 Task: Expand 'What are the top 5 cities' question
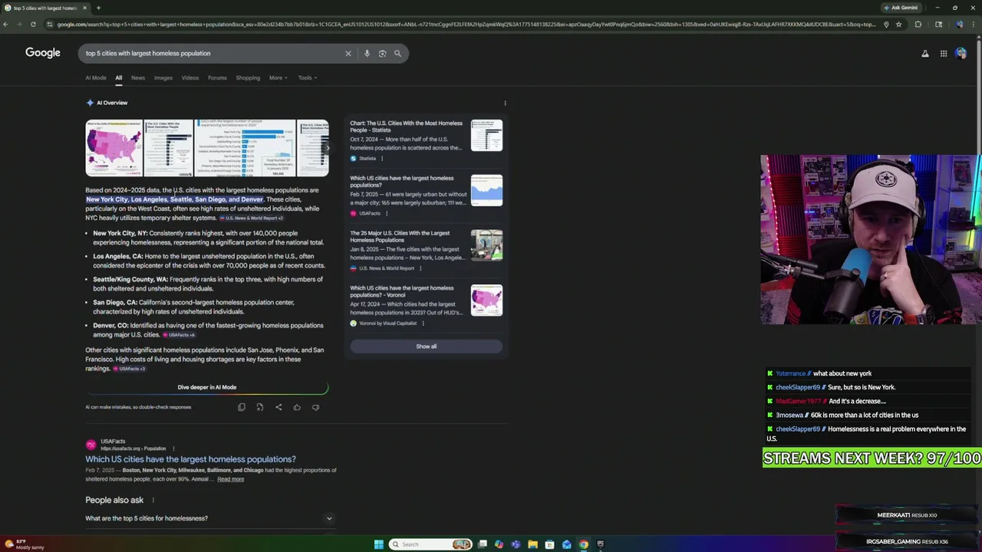(x=209, y=518)
